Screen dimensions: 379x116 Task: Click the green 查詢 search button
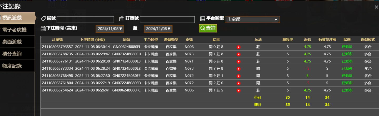pyautogui.click(x=208, y=28)
